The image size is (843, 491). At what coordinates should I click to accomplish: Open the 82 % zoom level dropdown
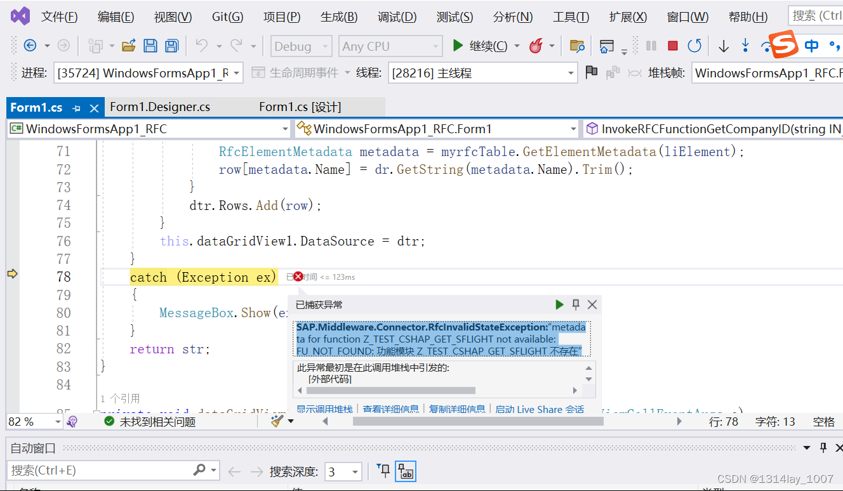coord(34,421)
